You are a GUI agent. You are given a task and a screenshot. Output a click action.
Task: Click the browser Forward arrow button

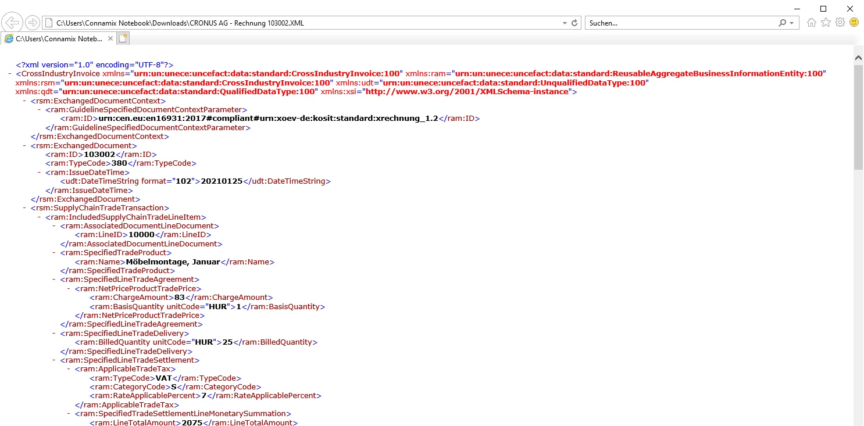point(33,23)
